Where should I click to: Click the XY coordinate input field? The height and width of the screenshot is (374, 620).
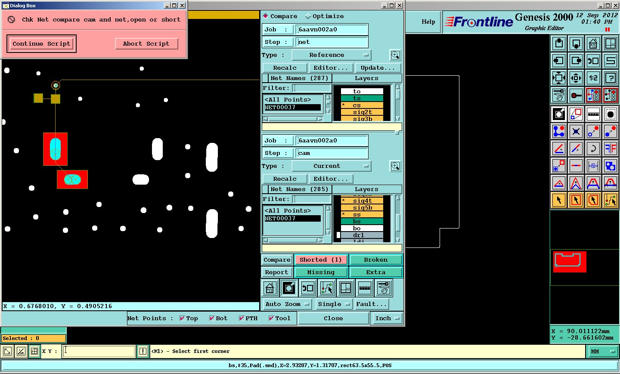click(x=99, y=351)
